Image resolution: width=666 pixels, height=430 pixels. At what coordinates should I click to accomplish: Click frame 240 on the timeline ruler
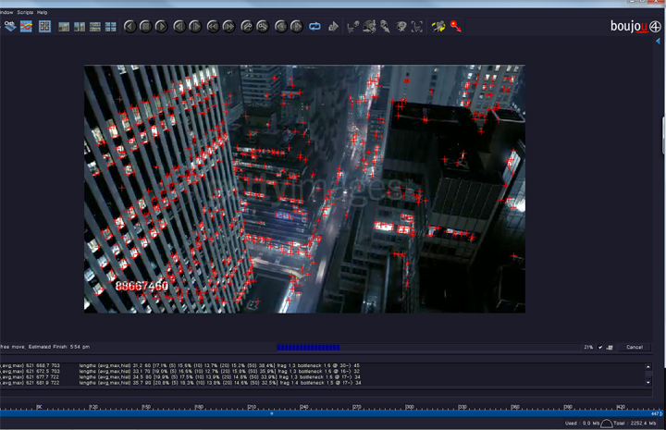304,407
